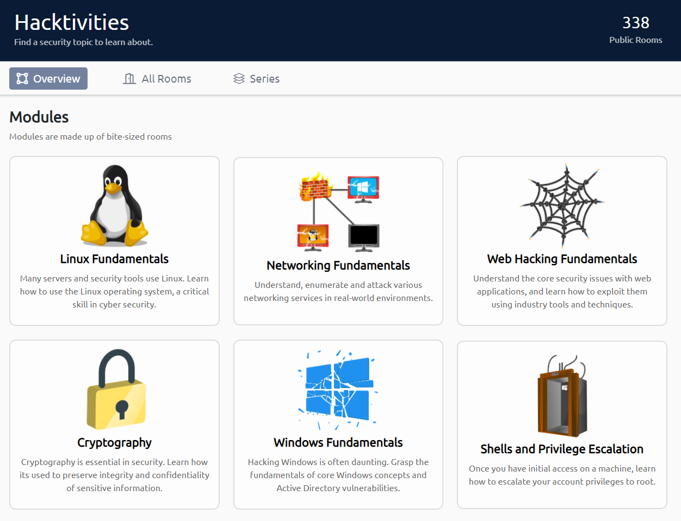Open the Cryptography module card

[x=114, y=425]
